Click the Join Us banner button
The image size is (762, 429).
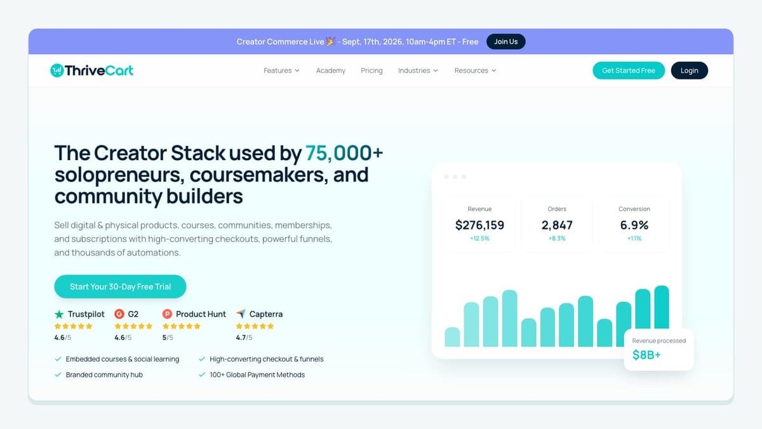tap(506, 42)
